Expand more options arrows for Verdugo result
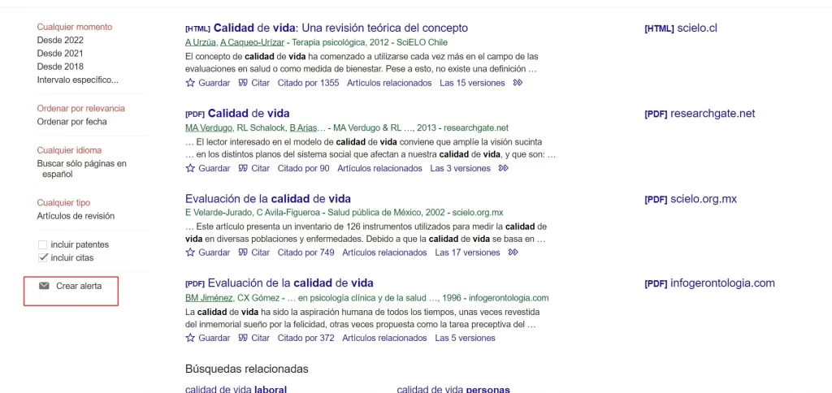The image size is (832, 393). (x=504, y=168)
